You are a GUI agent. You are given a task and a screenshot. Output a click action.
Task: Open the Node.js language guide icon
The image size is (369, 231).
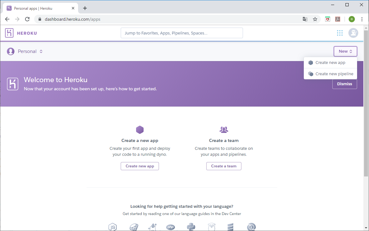tap(113, 227)
